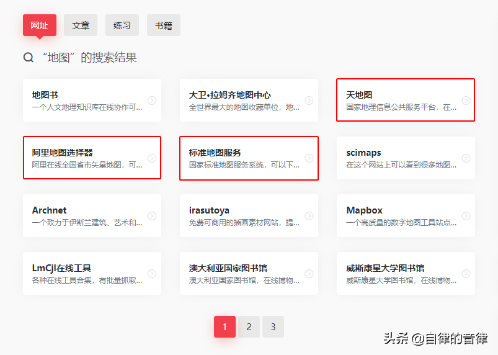Image resolution: width=498 pixels, height=355 pixels.
Task: Go to results page 3
Action: [x=273, y=326]
